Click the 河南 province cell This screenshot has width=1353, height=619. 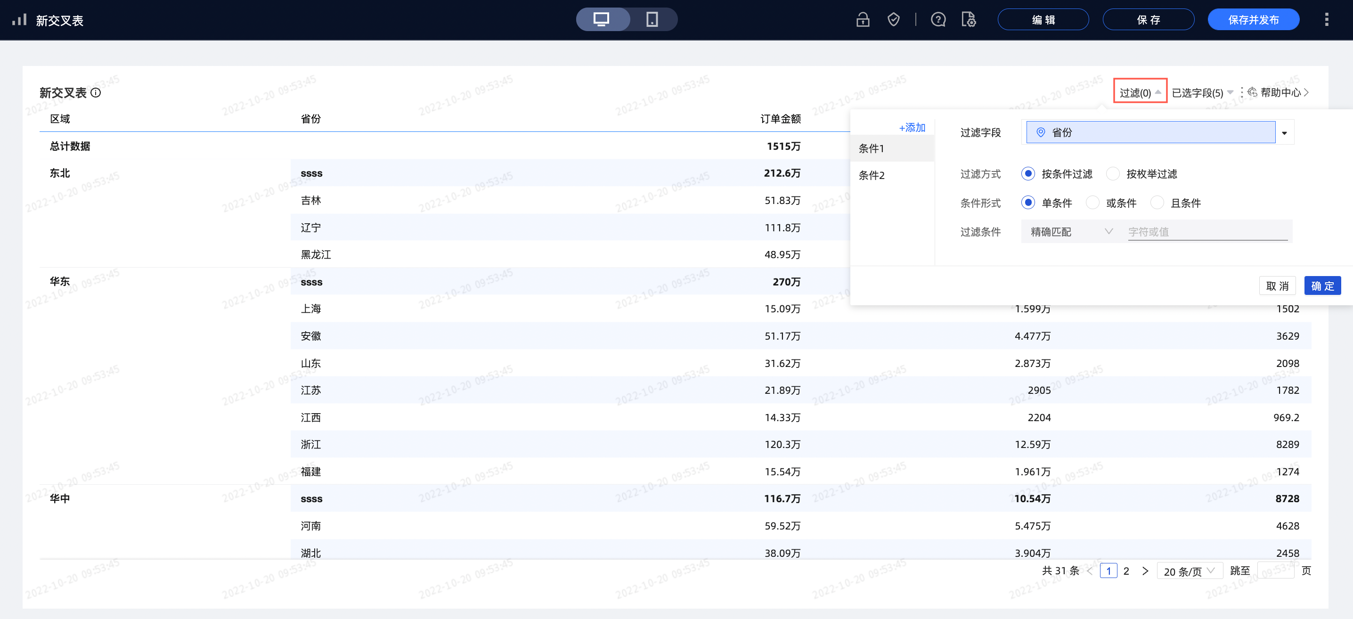click(x=310, y=526)
